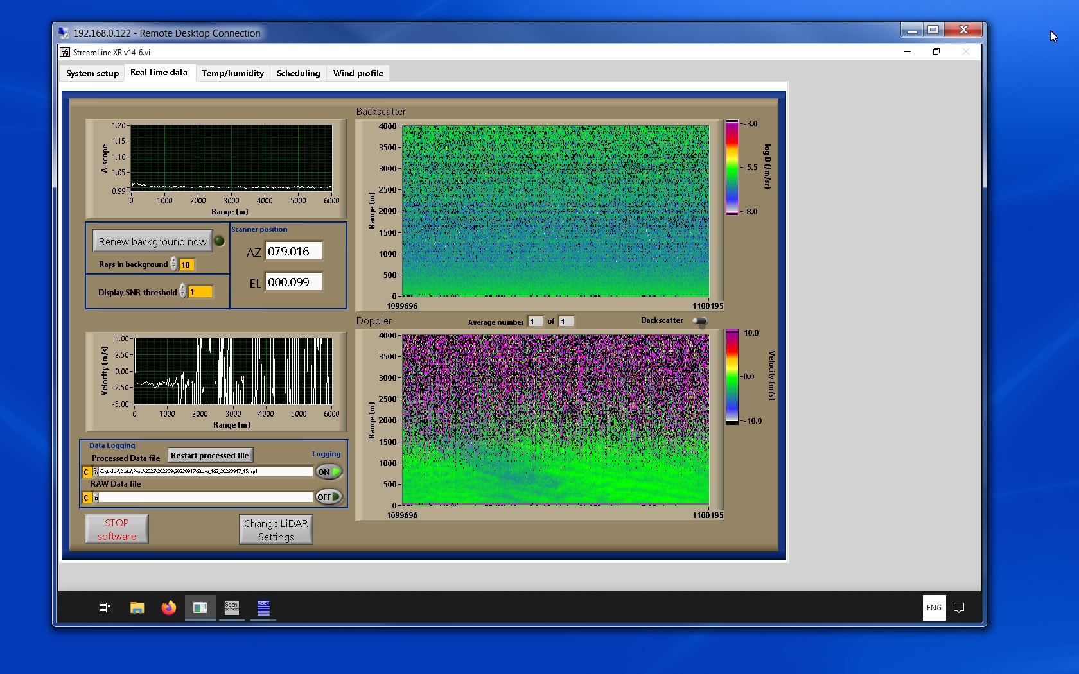Viewport: 1079px width, 674px height.
Task: Click the Backscatter log B color scale bar
Action: (x=732, y=168)
